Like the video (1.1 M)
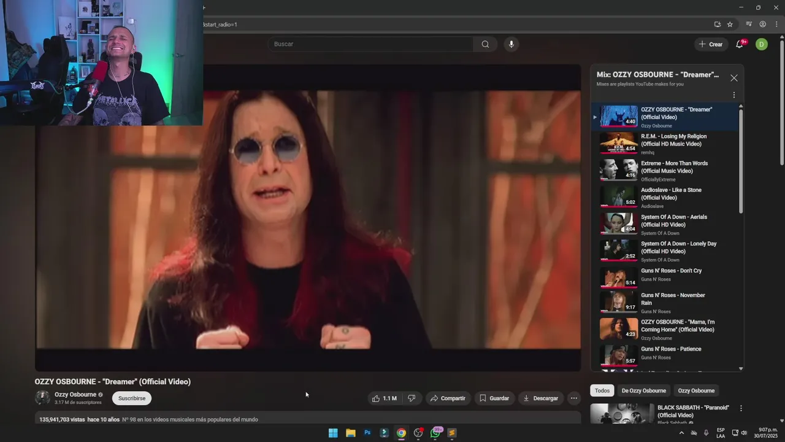Image resolution: width=785 pixels, height=442 pixels. (x=384, y=398)
